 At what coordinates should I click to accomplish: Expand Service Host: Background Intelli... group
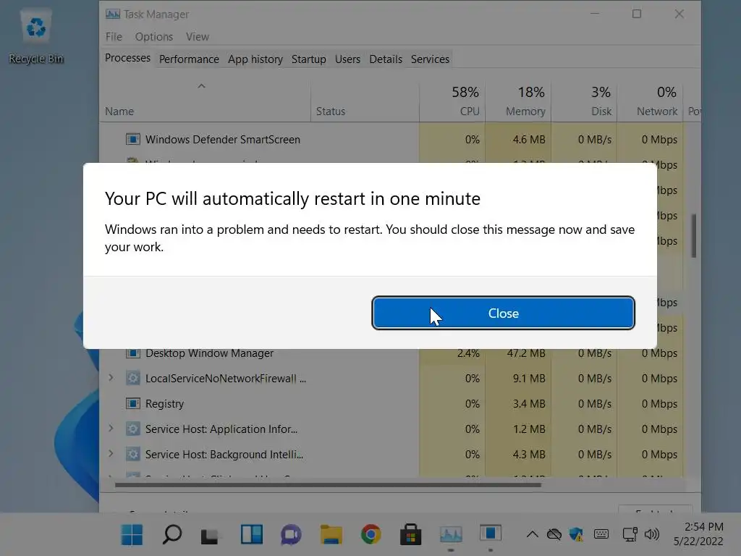[x=111, y=454]
